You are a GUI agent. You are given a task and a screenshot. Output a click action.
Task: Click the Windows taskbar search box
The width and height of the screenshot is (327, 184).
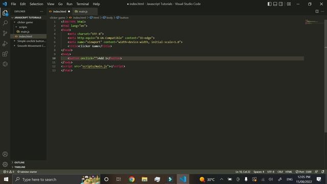56,179
